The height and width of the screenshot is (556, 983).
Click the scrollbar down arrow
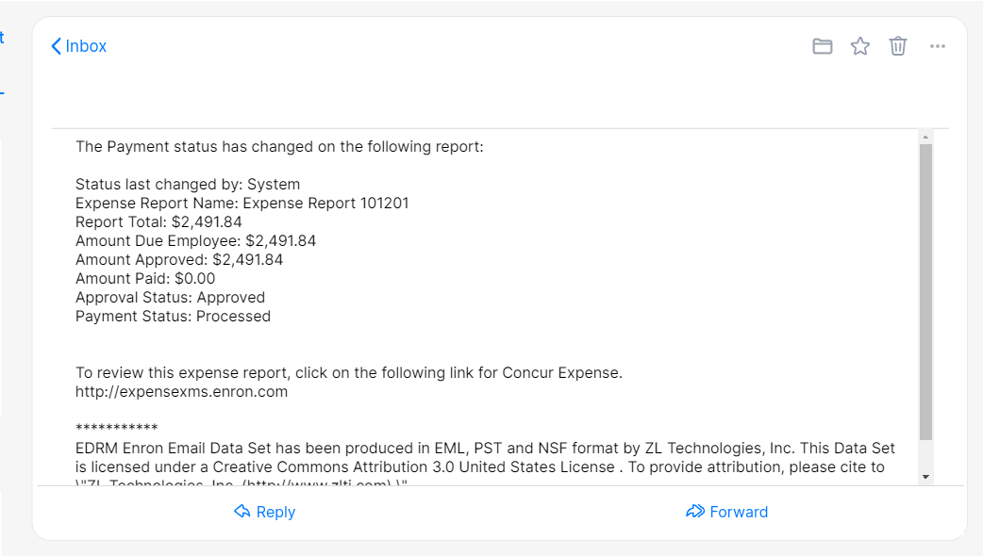[x=925, y=476]
